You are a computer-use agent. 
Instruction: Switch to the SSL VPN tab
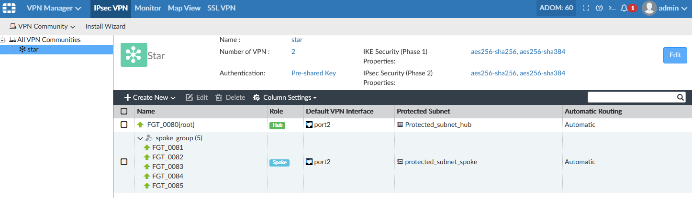click(221, 8)
